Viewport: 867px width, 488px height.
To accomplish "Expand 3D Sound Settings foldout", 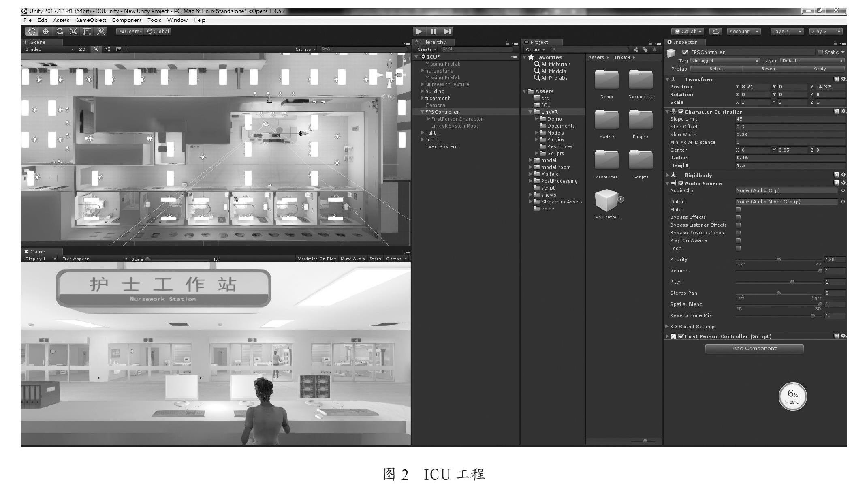I will coord(667,326).
